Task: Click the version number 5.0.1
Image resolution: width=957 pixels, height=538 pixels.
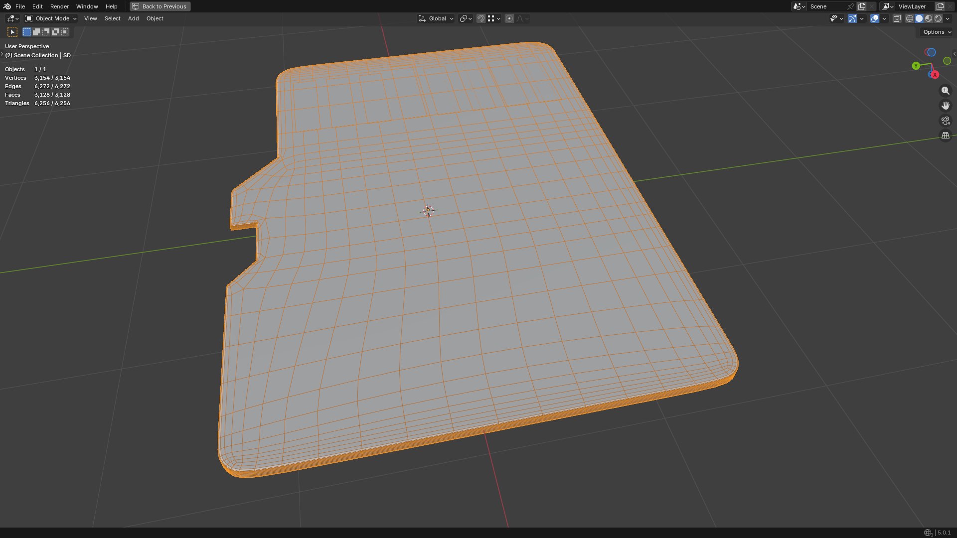Action: click(x=944, y=533)
